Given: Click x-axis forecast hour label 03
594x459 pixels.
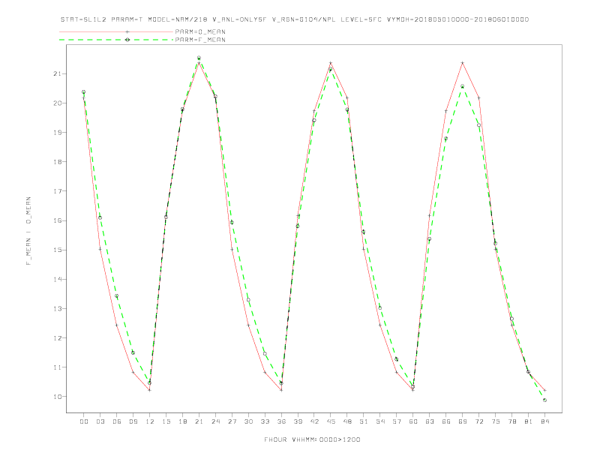Looking at the screenshot, I should click(x=100, y=421).
